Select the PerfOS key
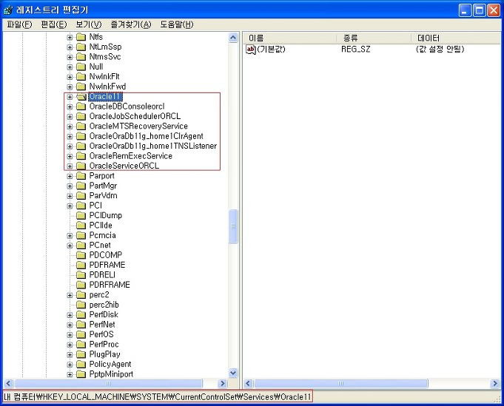The height and width of the screenshot is (406, 504). click(x=101, y=335)
